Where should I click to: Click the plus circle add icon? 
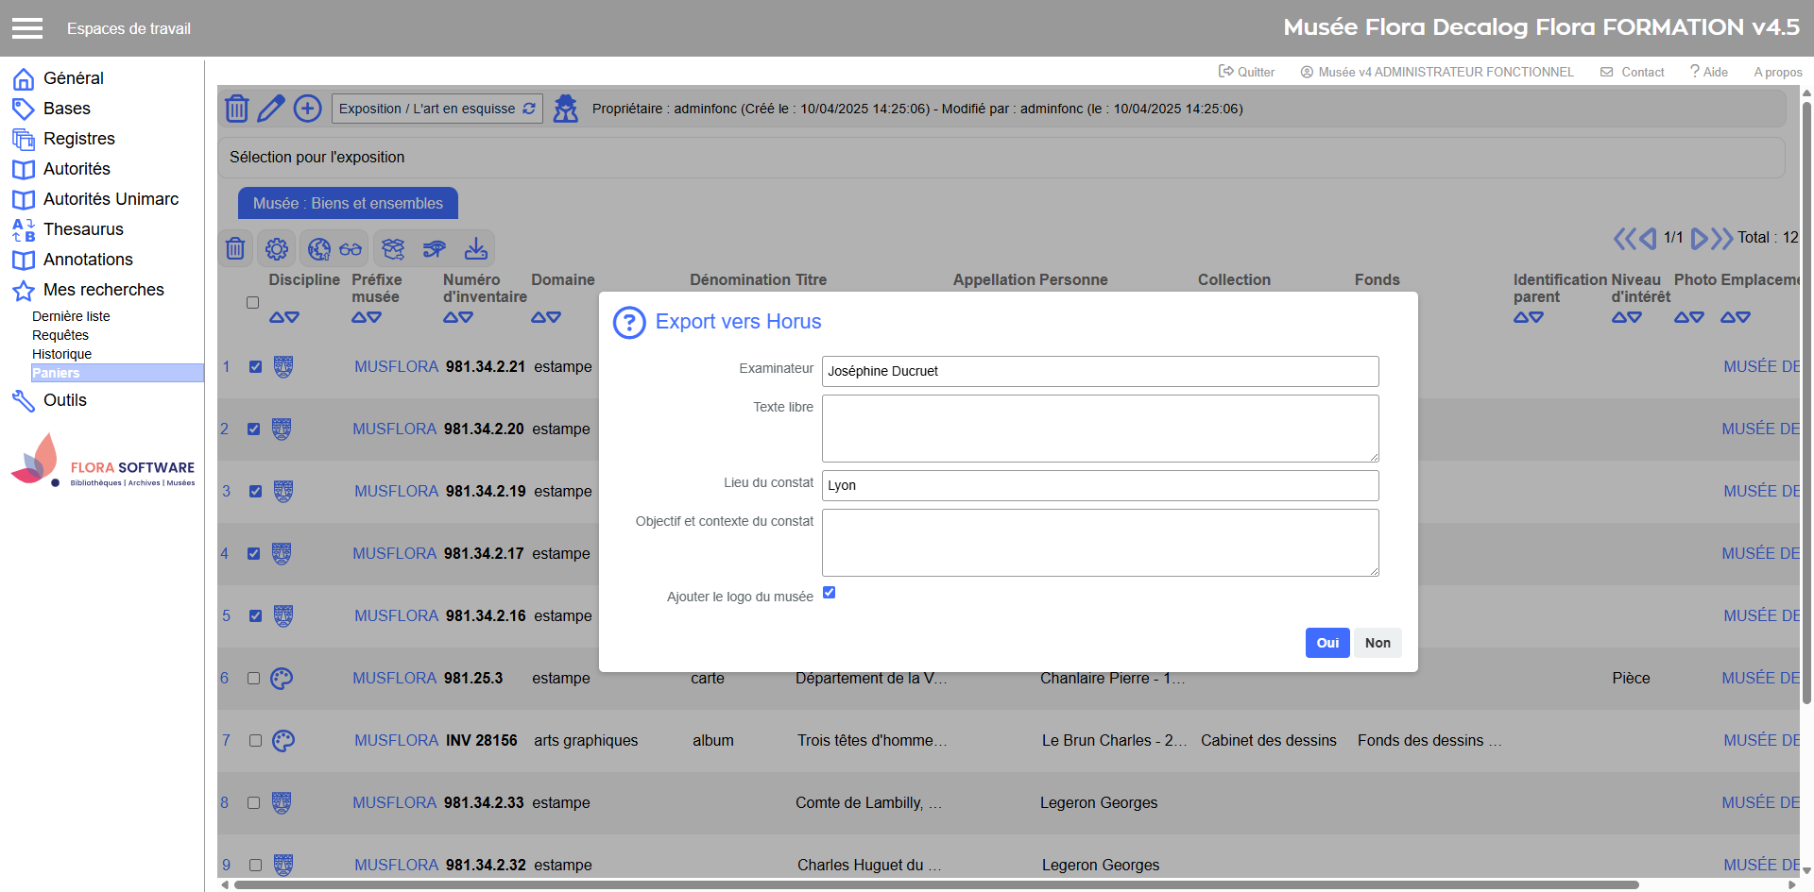click(x=307, y=109)
